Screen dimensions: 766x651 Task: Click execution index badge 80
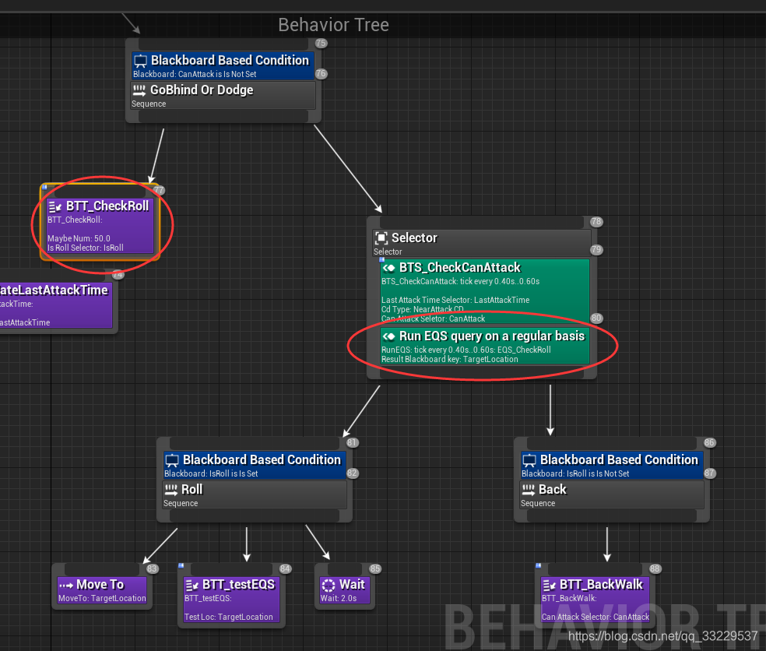(x=596, y=318)
